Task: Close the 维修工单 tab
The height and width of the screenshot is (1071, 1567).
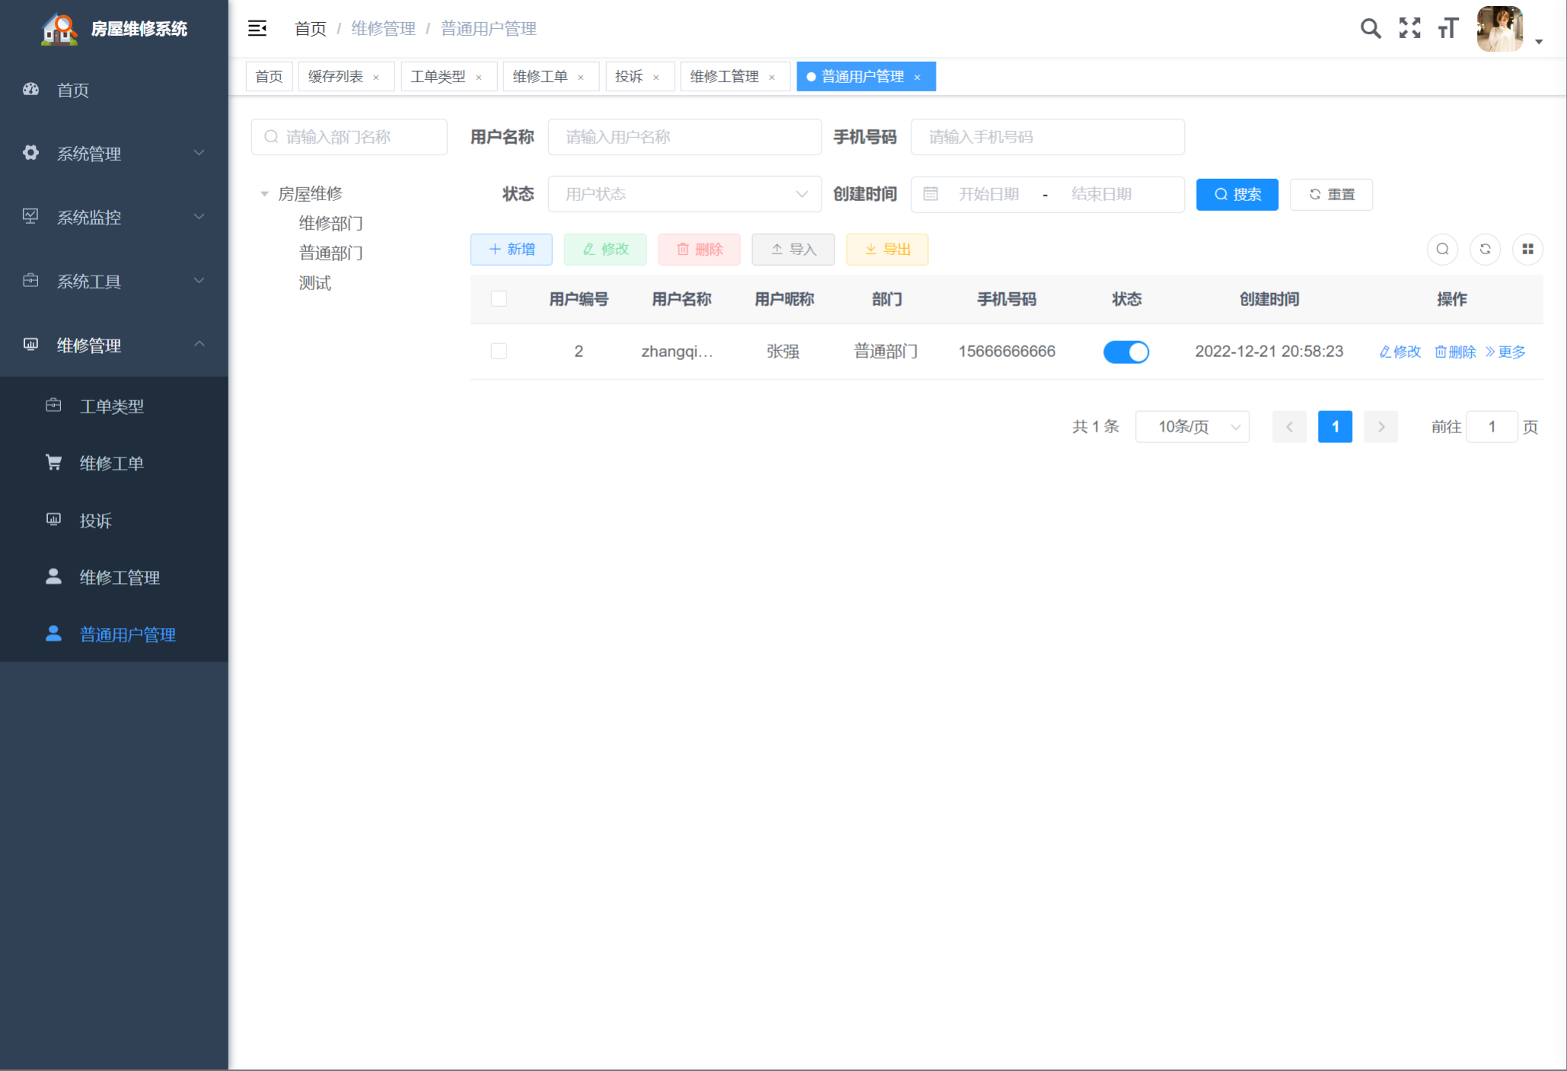Action: click(581, 77)
